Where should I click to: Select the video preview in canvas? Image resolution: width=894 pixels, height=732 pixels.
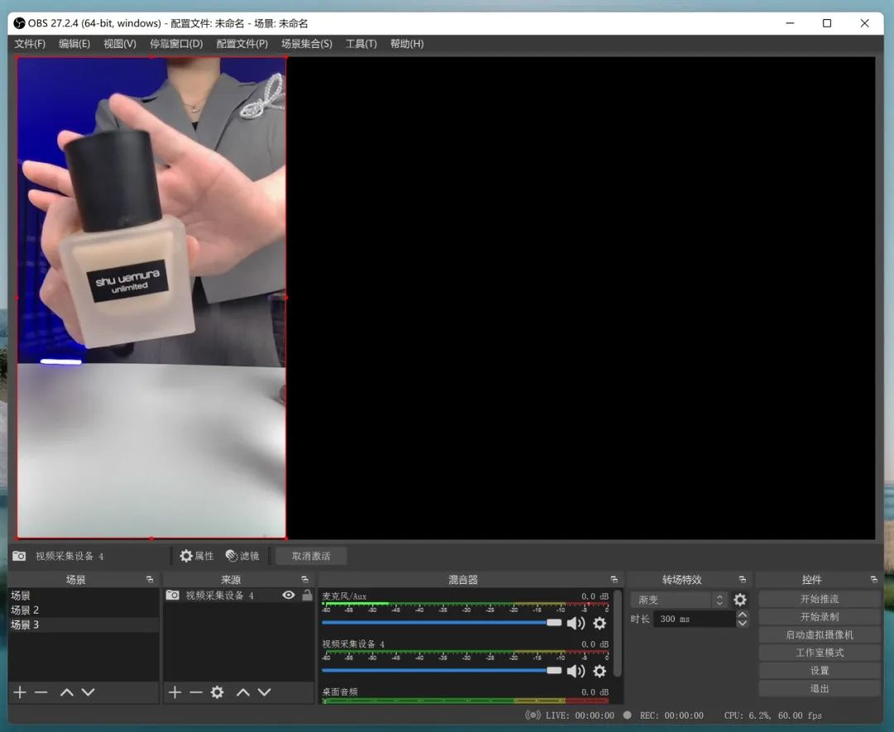pyautogui.click(x=151, y=298)
